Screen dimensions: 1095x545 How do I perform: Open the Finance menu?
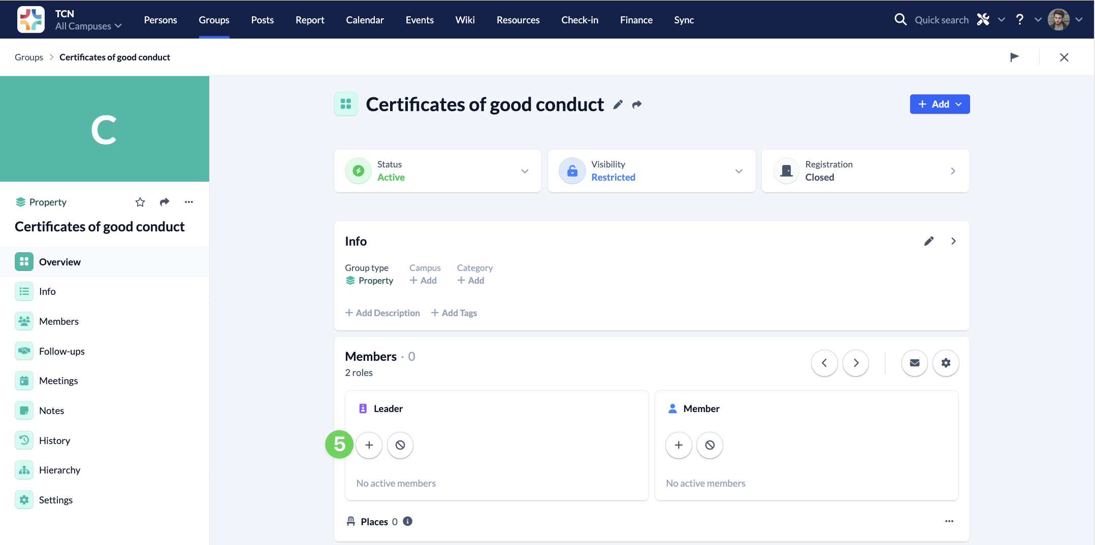[636, 20]
